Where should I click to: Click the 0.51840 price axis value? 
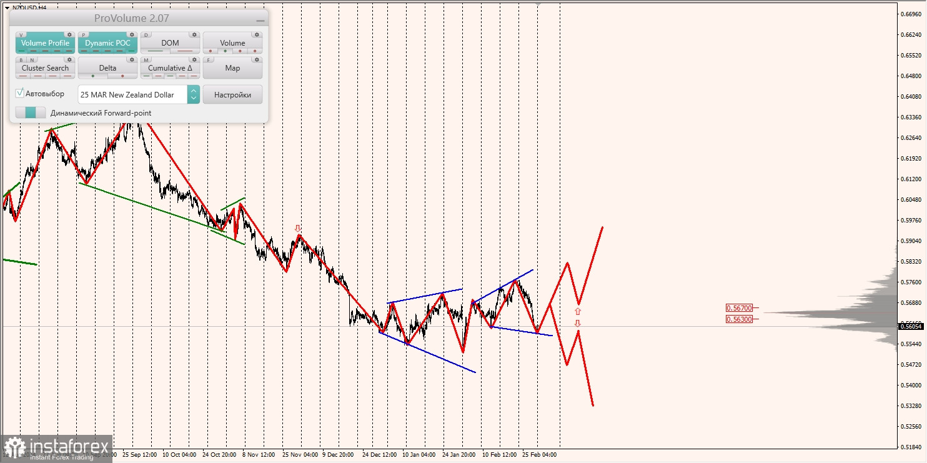pyautogui.click(x=911, y=447)
